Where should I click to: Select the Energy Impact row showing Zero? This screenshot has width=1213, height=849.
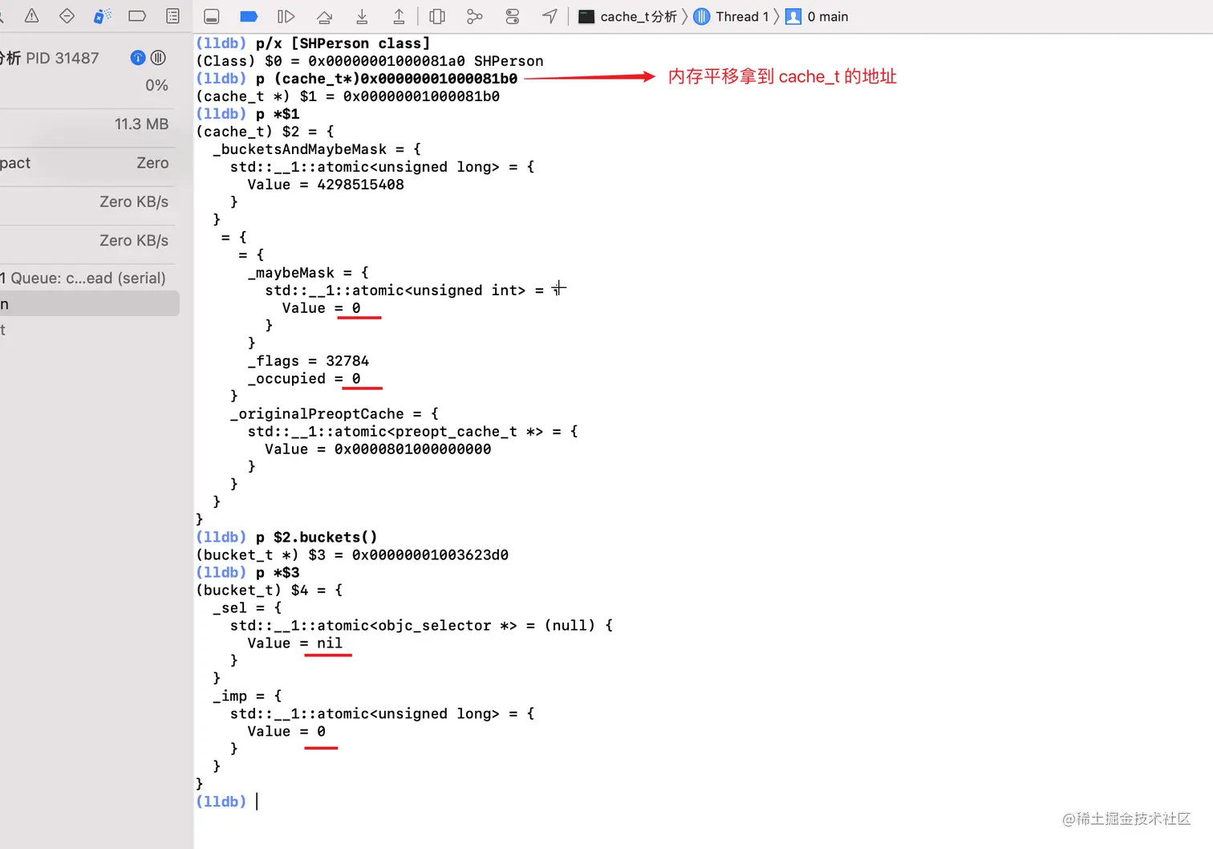tap(87, 163)
